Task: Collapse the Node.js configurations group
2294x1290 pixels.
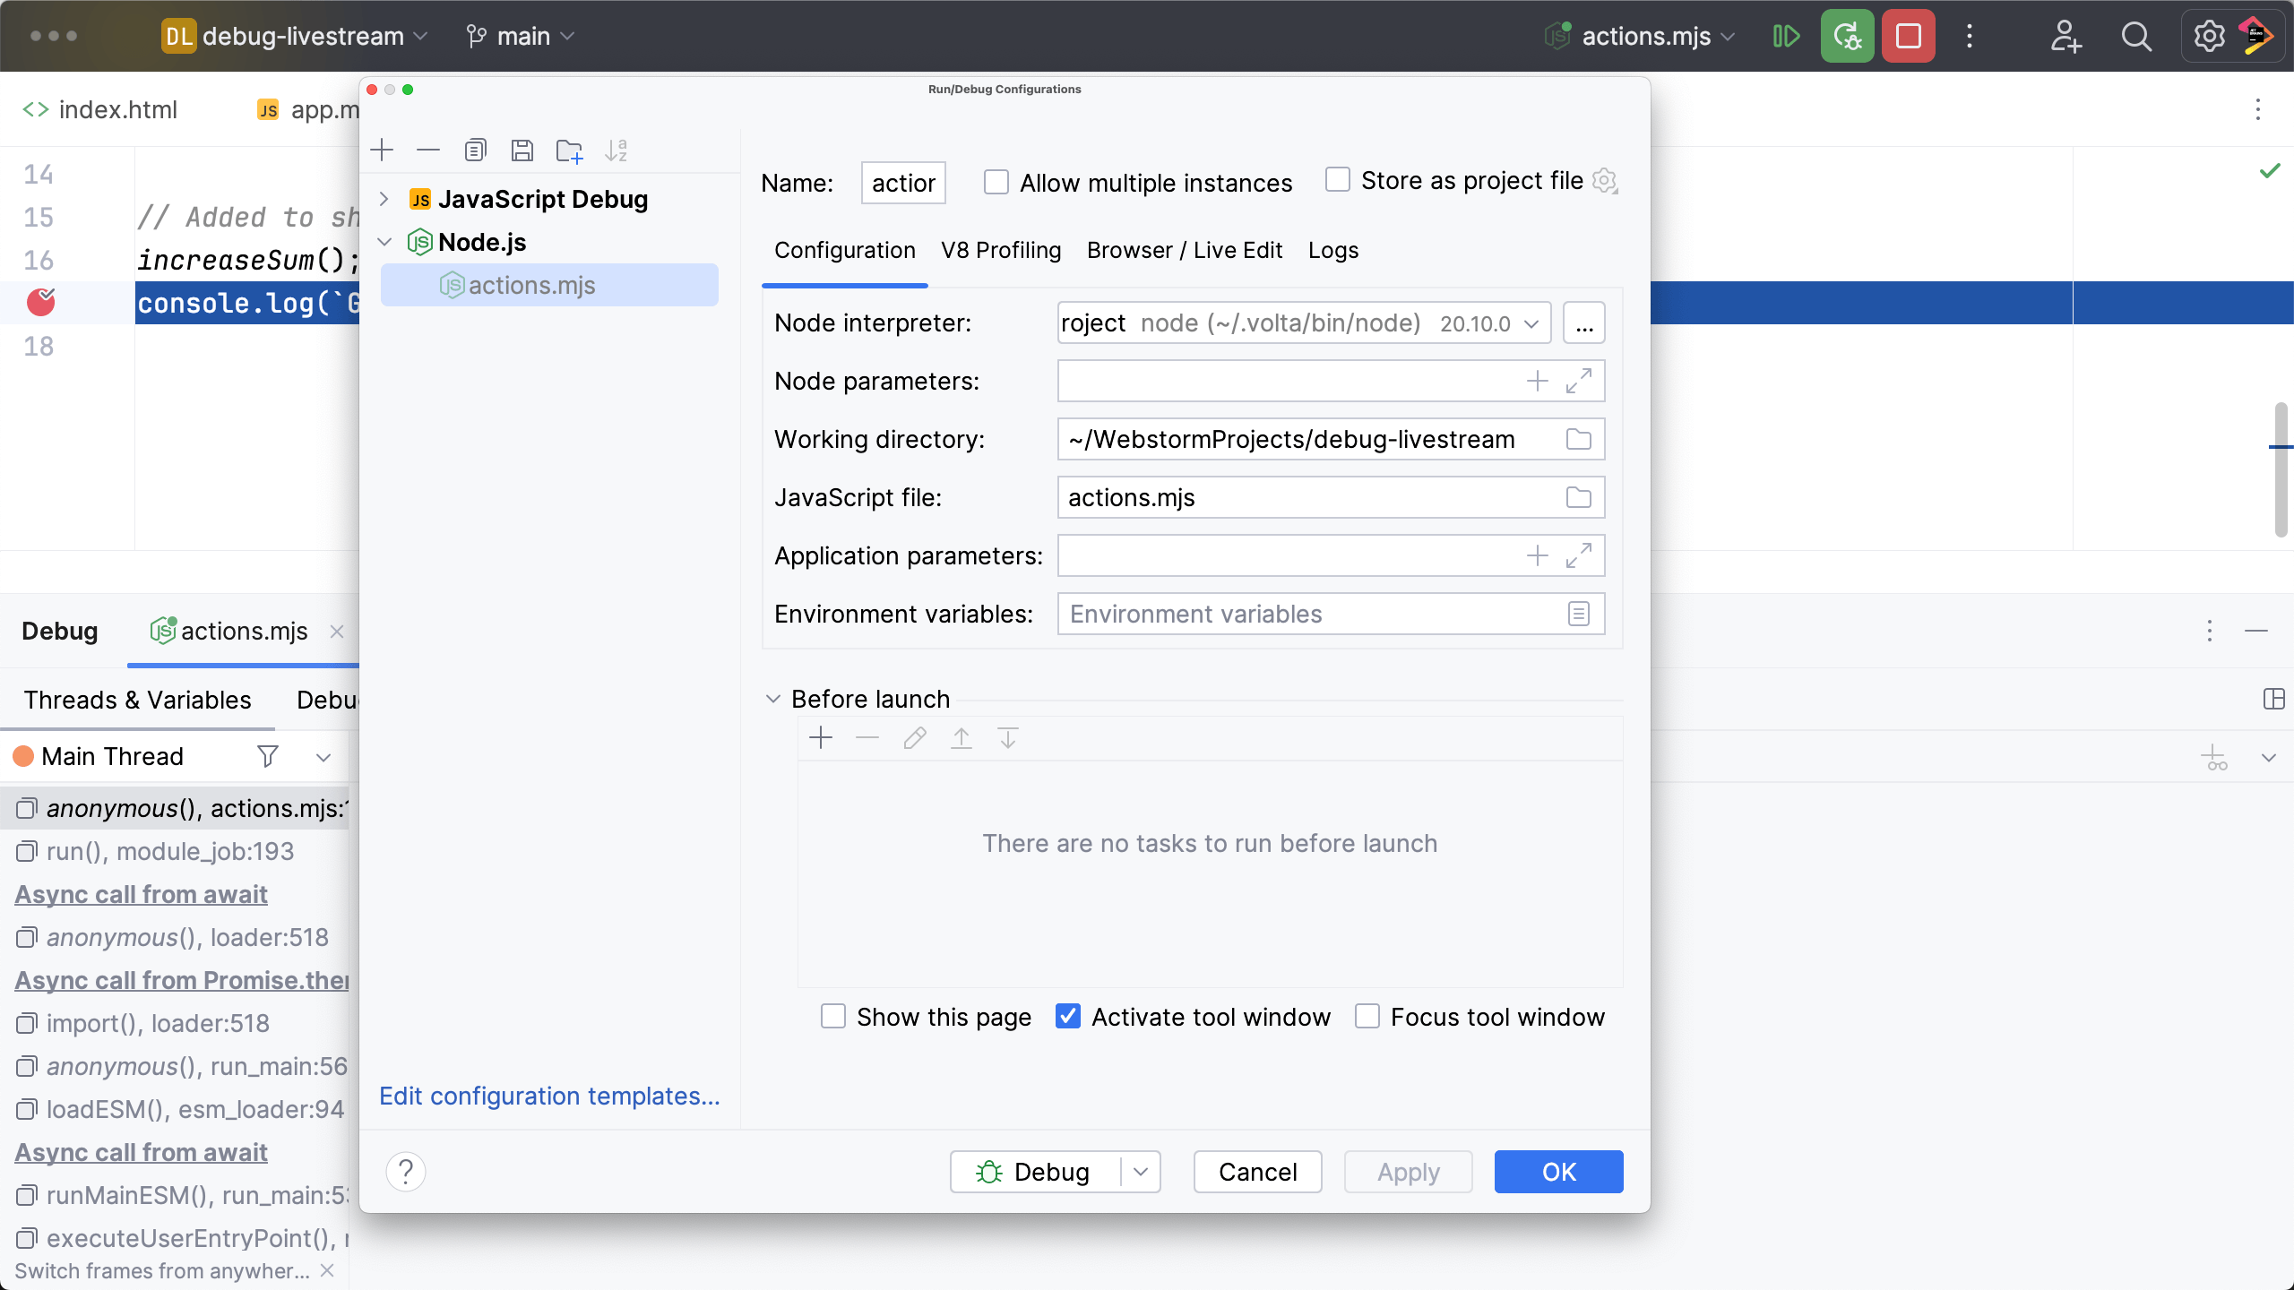Action: pos(384,241)
